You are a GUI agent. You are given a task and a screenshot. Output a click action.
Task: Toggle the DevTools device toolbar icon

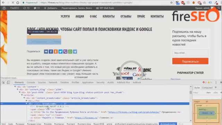point(8,83)
